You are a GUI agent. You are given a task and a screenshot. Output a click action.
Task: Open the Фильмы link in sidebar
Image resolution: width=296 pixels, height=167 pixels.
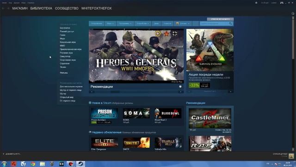pyautogui.click(x=64, y=73)
